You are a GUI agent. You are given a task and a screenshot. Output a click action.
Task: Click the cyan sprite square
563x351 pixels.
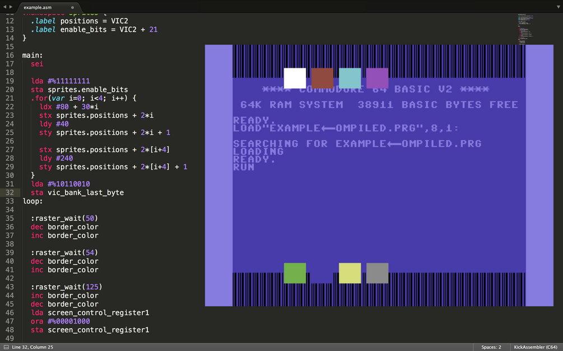click(x=350, y=78)
